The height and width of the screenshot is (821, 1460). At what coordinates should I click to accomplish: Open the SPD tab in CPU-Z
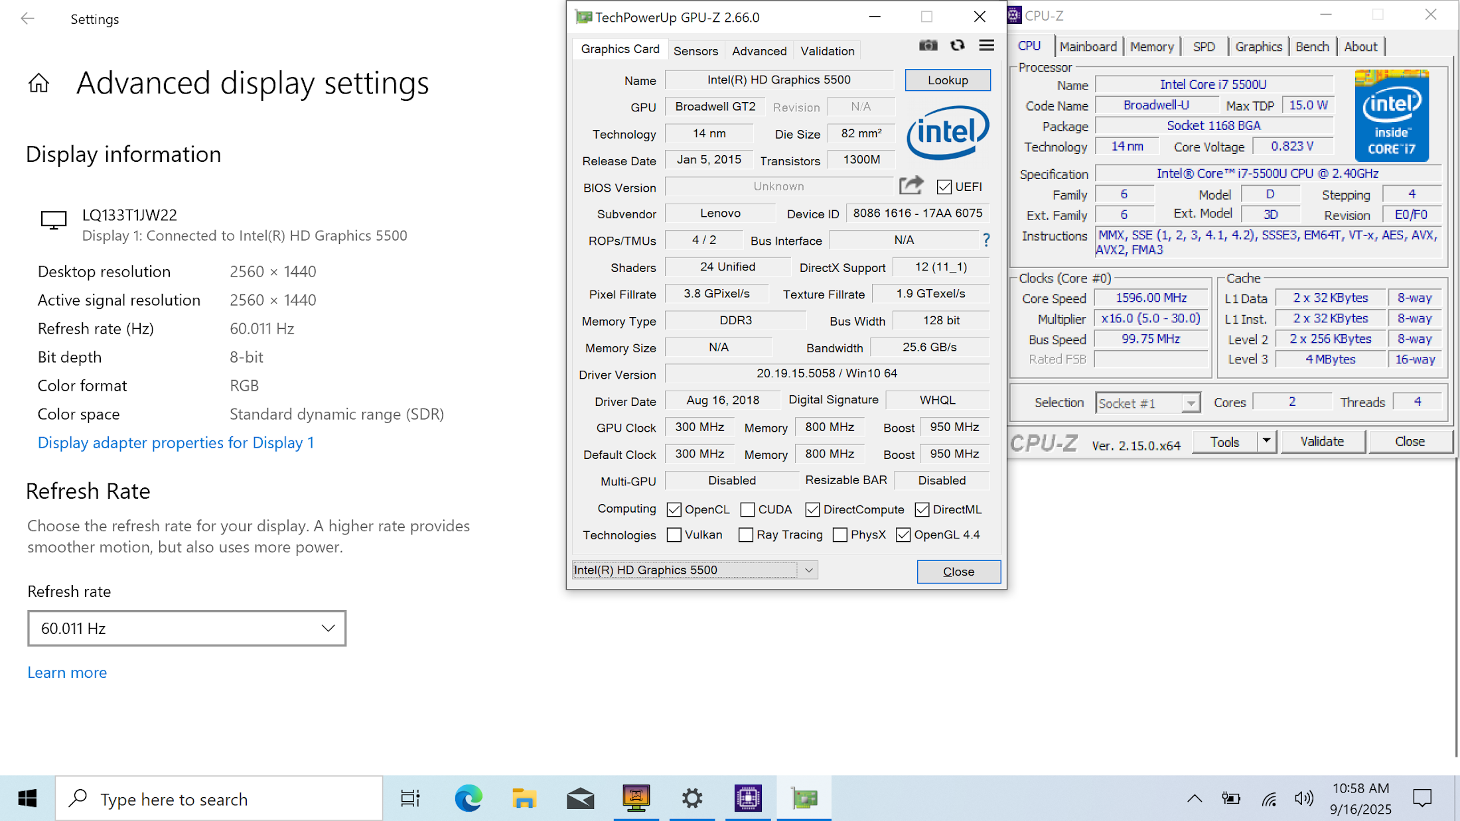click(1204, 46)
